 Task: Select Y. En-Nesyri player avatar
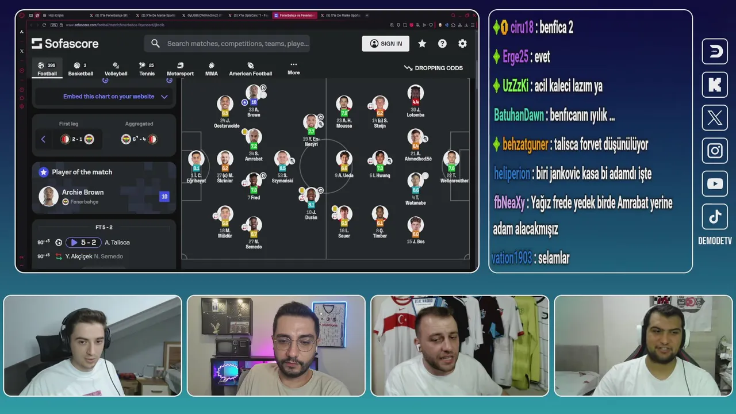[x=311, y=122]
